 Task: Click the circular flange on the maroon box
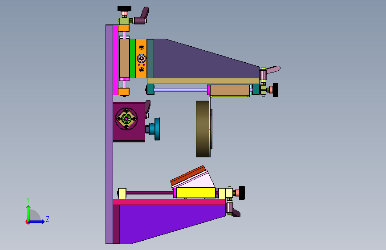point(126,119)
